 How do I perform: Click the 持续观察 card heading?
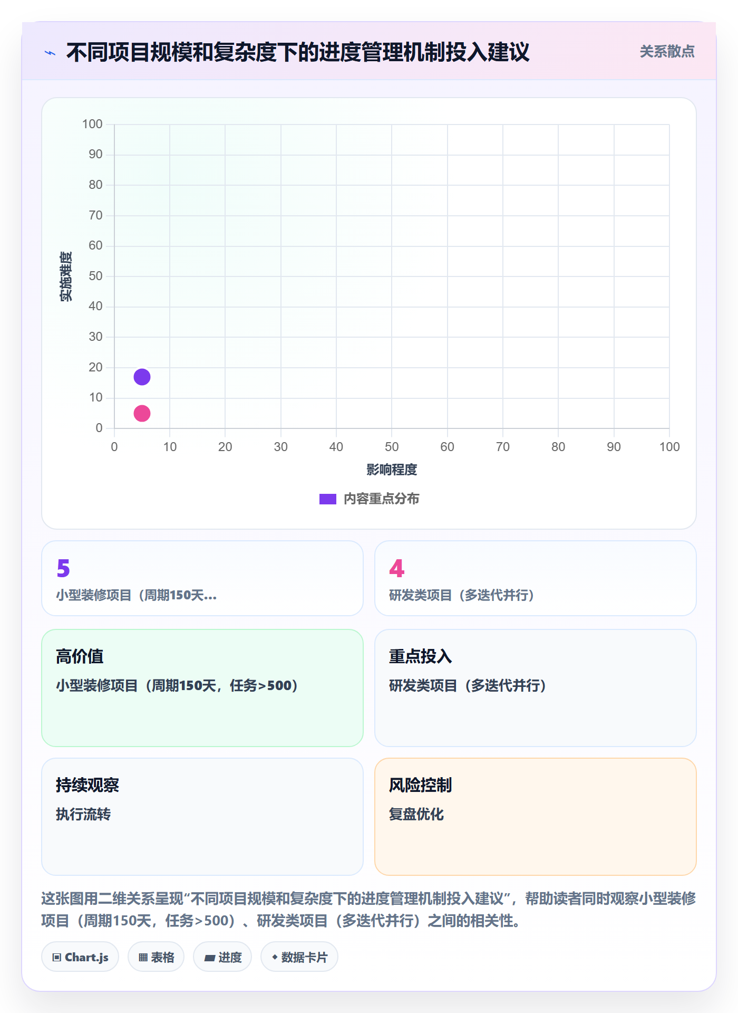[88, 785]
